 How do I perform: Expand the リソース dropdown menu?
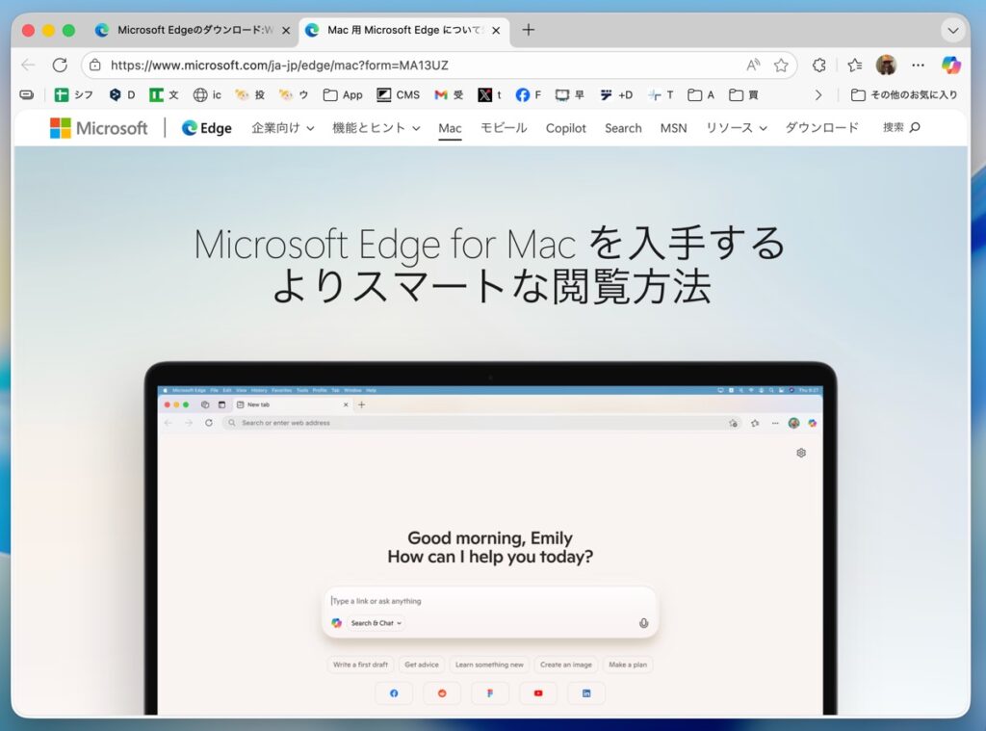pyautogui.click(x=736, y=128)
